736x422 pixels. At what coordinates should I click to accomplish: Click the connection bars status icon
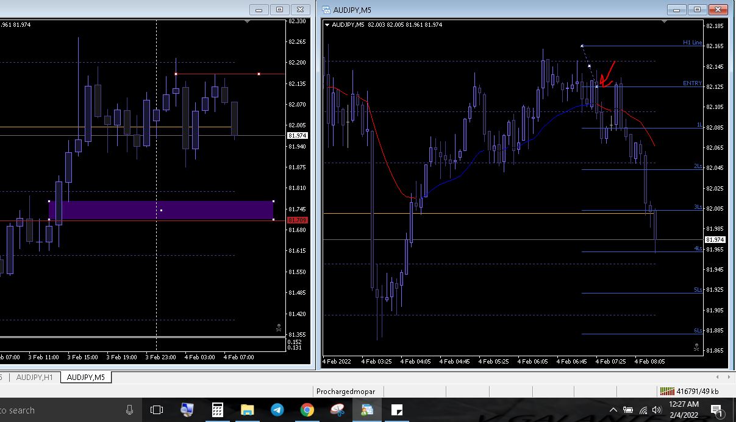pyautogui.click(x=668, y=391)
